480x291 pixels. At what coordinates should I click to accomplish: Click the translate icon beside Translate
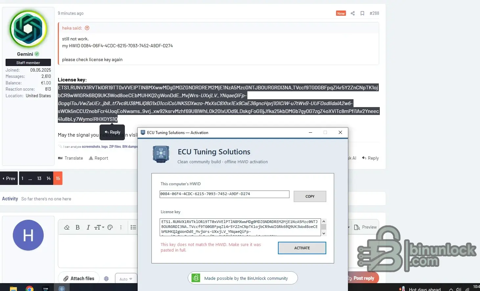click(x=60, y=158)
